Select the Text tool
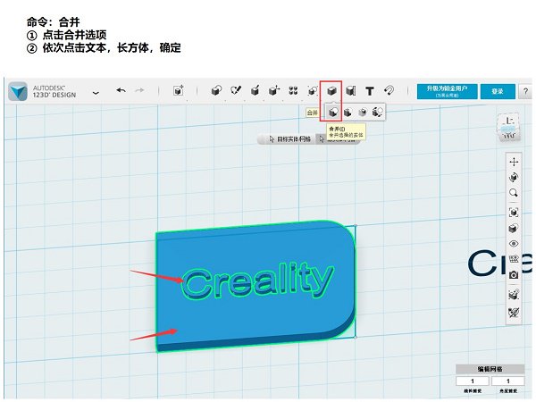Screen dimensions: 536x402 370,91
